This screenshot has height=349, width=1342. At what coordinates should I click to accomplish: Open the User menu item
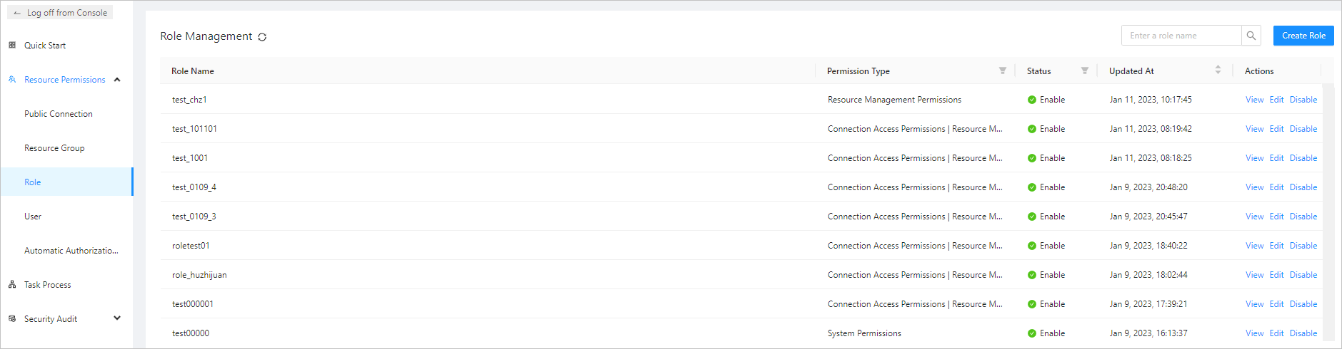click(x=33, y=217)
